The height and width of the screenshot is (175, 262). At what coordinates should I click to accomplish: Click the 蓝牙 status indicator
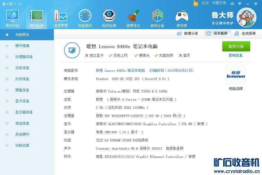point(185,55)
